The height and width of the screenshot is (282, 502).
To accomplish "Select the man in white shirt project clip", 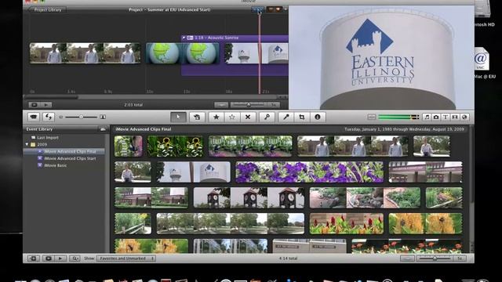I will coord(85,53).
